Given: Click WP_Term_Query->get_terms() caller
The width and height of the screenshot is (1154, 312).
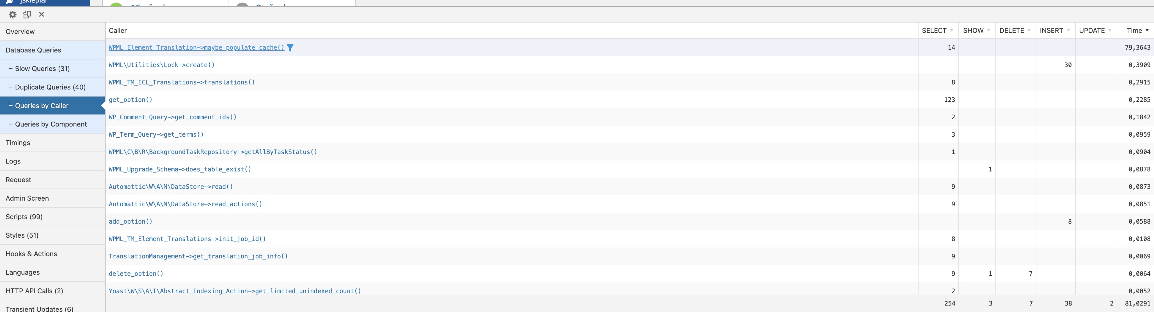Looking at the screenshot, I should coord(156,134).
